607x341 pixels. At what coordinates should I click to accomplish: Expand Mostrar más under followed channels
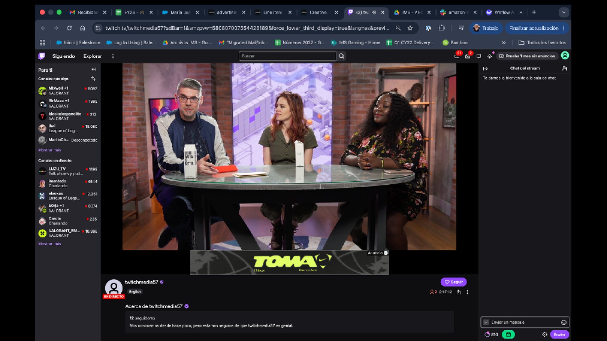coord(50,150)
